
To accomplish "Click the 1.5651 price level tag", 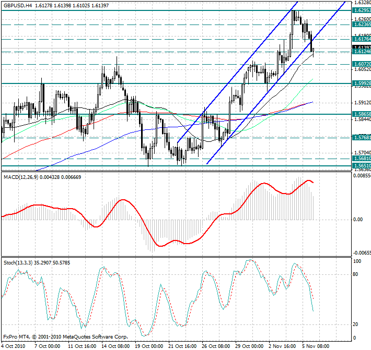I will click(362, 166).
